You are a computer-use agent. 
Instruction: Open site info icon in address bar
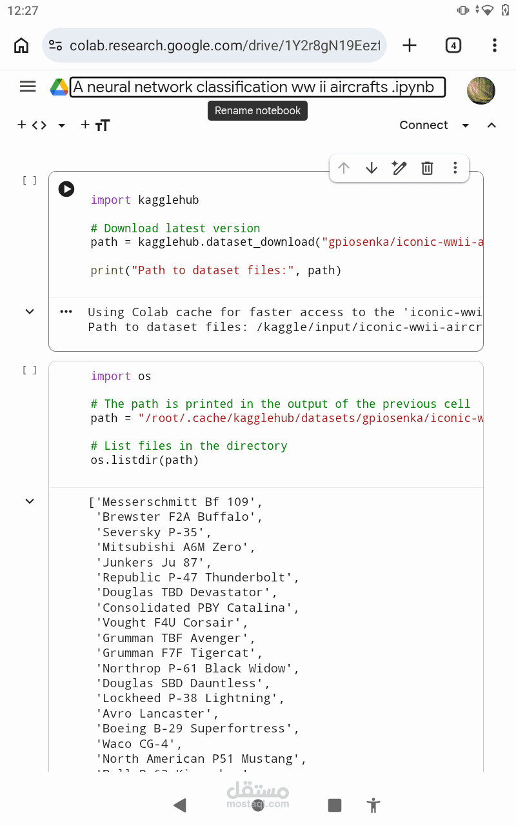56,45
